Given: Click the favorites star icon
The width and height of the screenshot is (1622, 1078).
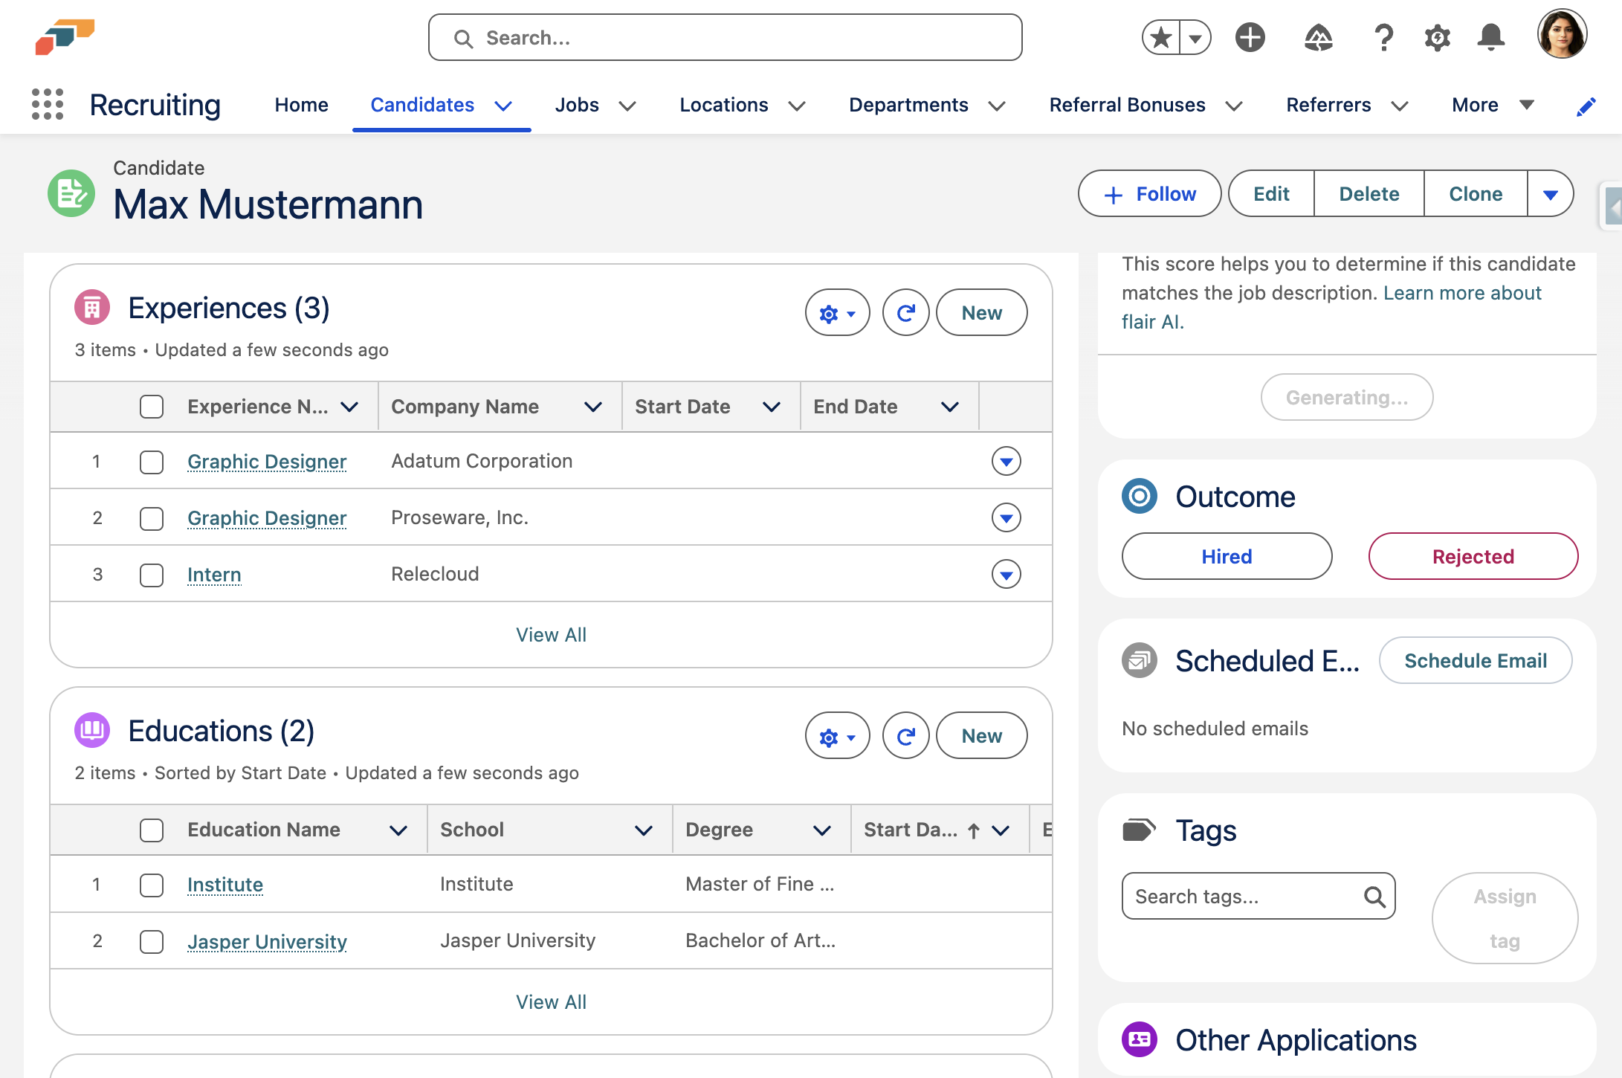Looking at the screenshot, I should click(1161, 37).
